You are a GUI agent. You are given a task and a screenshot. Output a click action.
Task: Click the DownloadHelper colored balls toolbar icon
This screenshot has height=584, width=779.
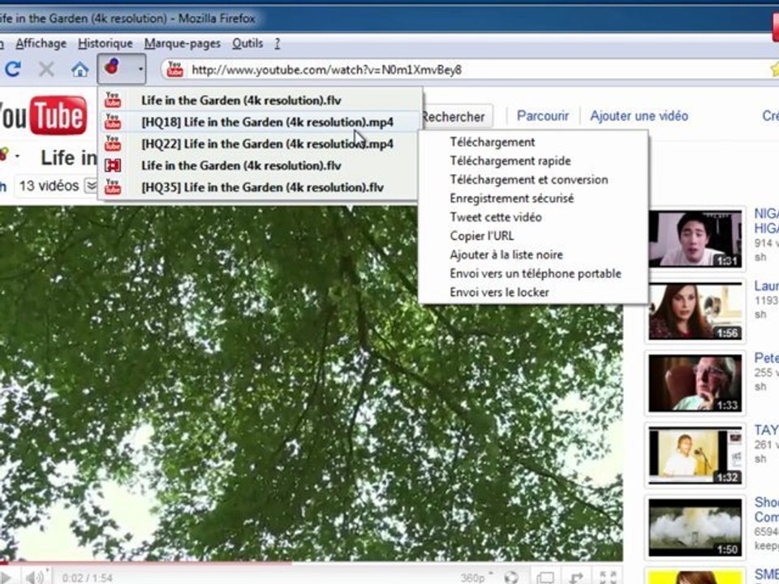(x=112, y=67)
